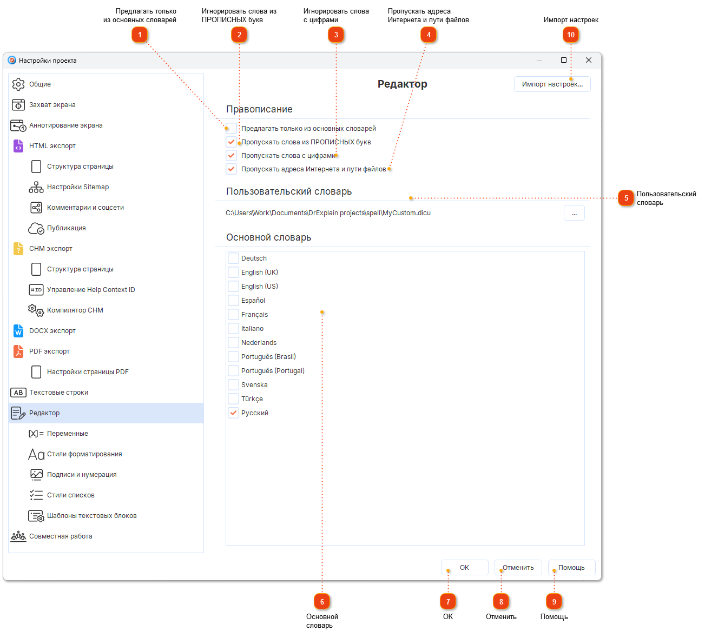The width and height of the screenshot is (705, 638).
Task: Open the Текстовые строки settings section
Action: pos(58,393)
